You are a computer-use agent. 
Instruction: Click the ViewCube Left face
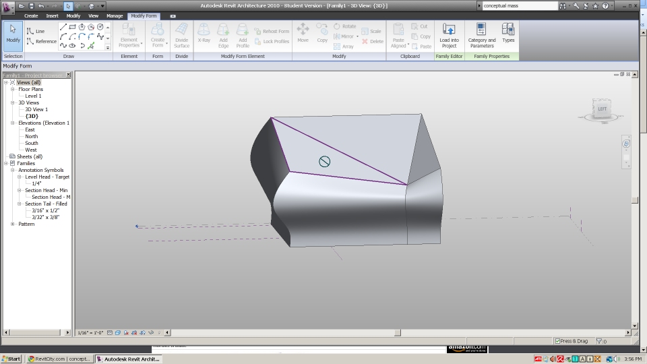click(x=601, y=109)
